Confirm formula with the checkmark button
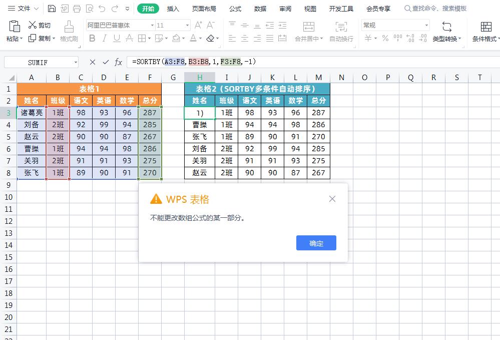This screenshot has height=340, width=500. click(105, 62)
